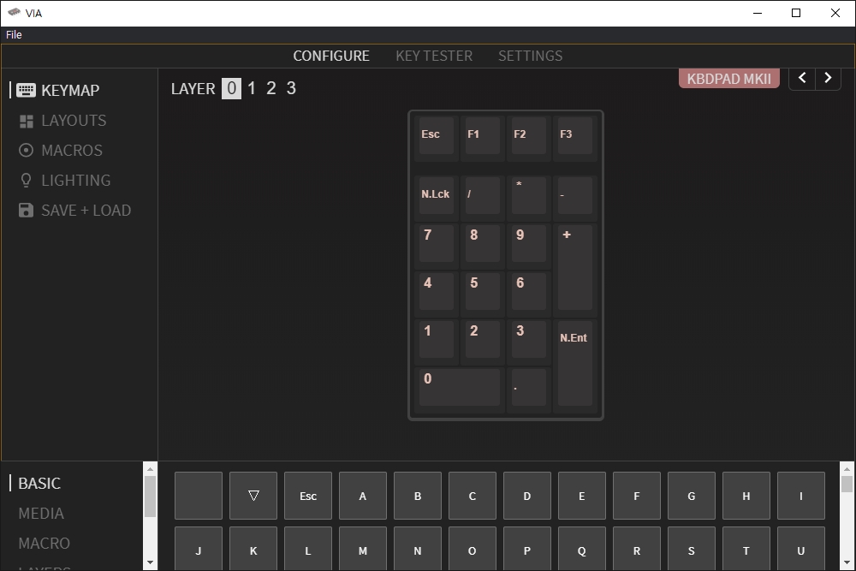
Task: Open the Macros section
Action: (61, 150)
